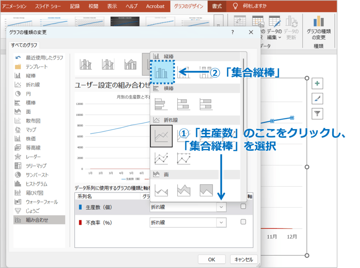Open Acrobat ribbon tab
The image size is (360, 268).
(x=155, y=6)
